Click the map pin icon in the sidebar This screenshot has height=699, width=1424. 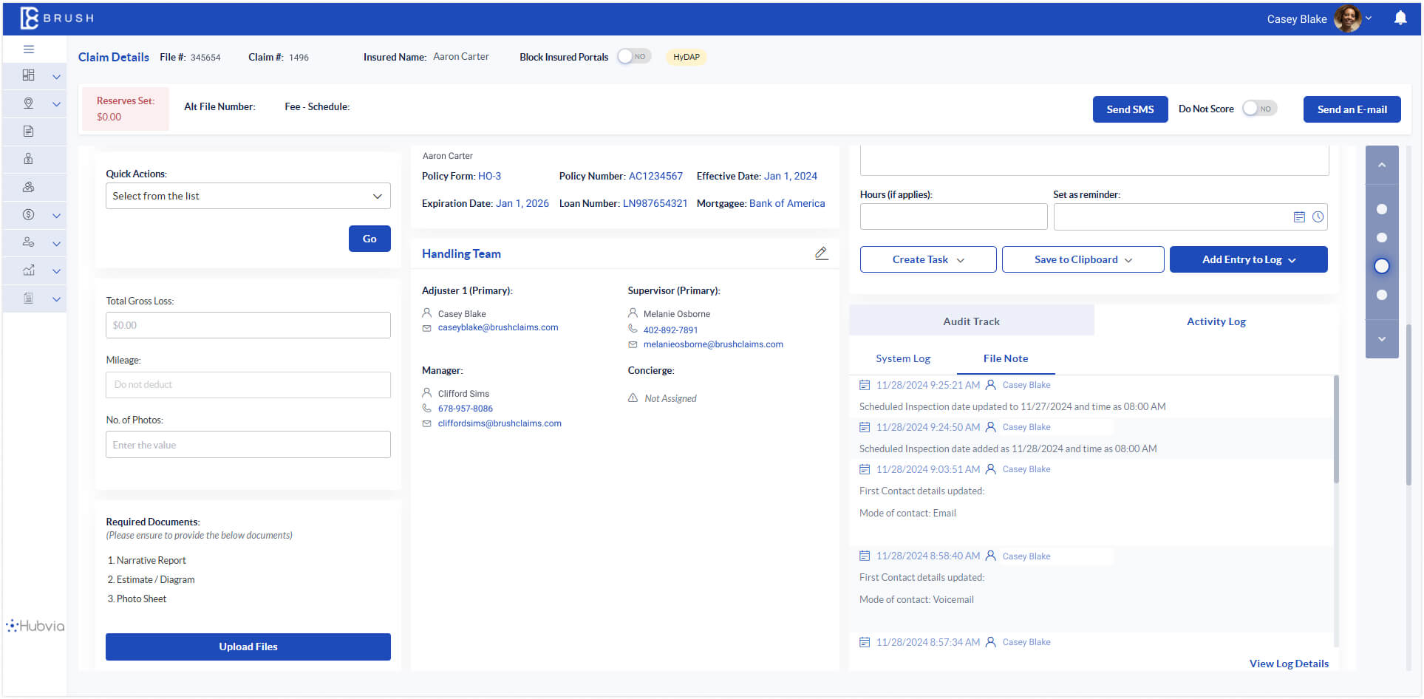[x=29, y=103]
